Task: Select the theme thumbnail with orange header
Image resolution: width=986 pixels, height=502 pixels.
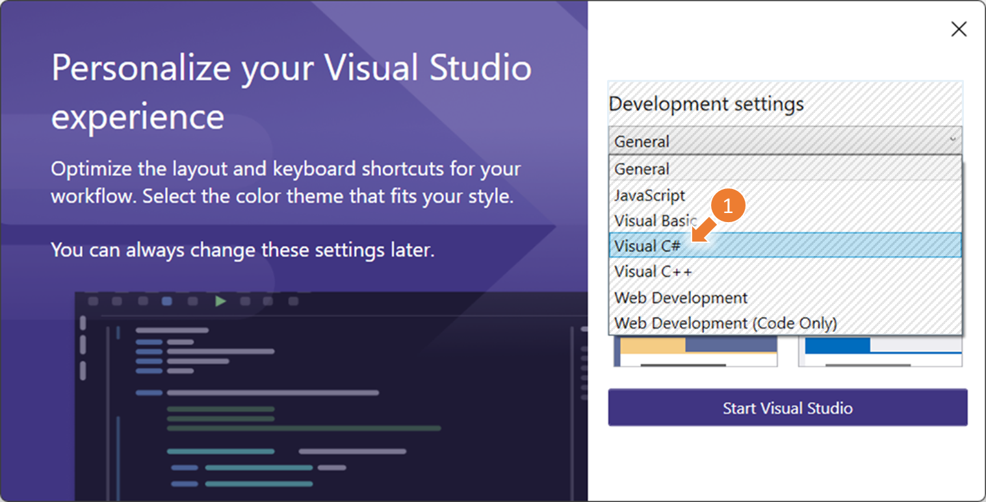Action: [x=695, y=351]
